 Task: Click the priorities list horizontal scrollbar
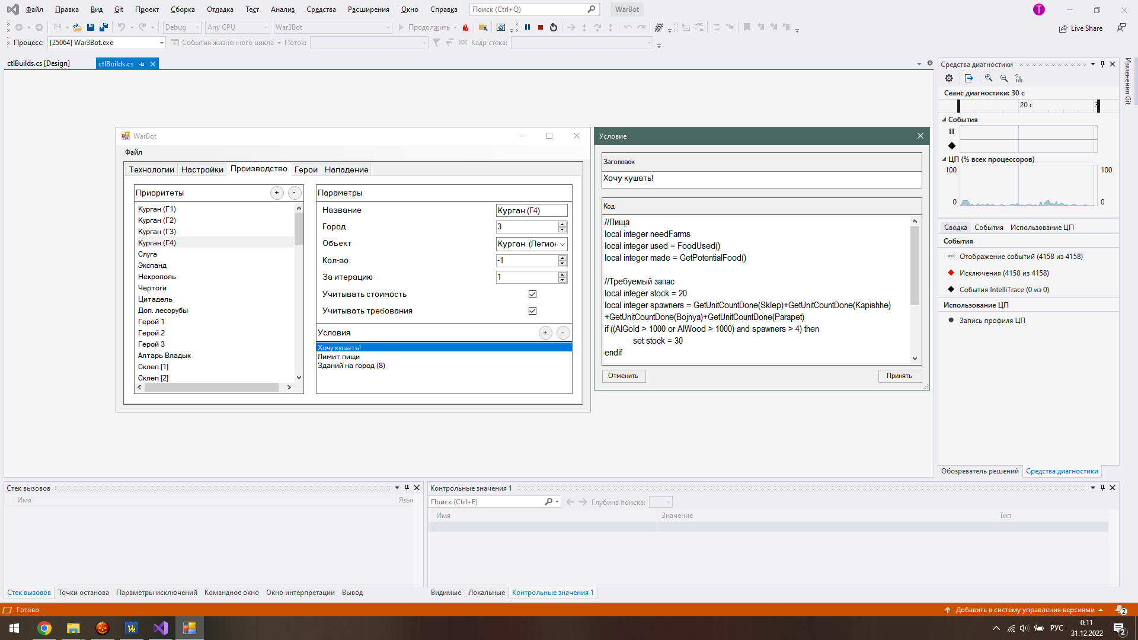point(212,387)
